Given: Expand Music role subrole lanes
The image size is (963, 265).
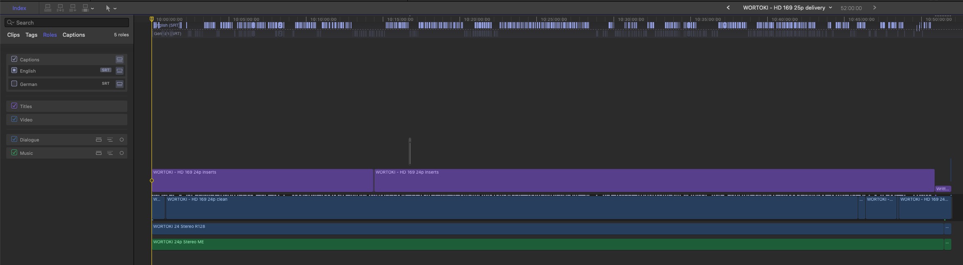Looking at the screenshot, I should (x=110, y=153).
